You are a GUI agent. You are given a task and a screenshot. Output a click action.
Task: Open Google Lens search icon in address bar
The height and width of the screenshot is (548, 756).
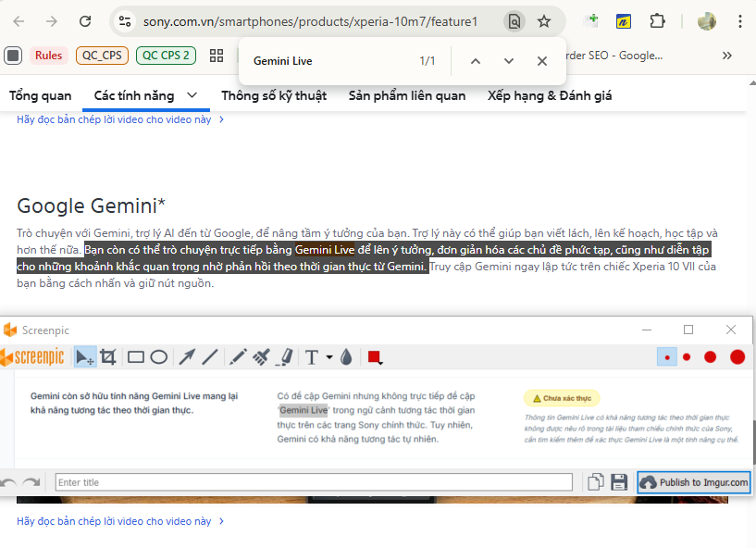pos(514,21)
